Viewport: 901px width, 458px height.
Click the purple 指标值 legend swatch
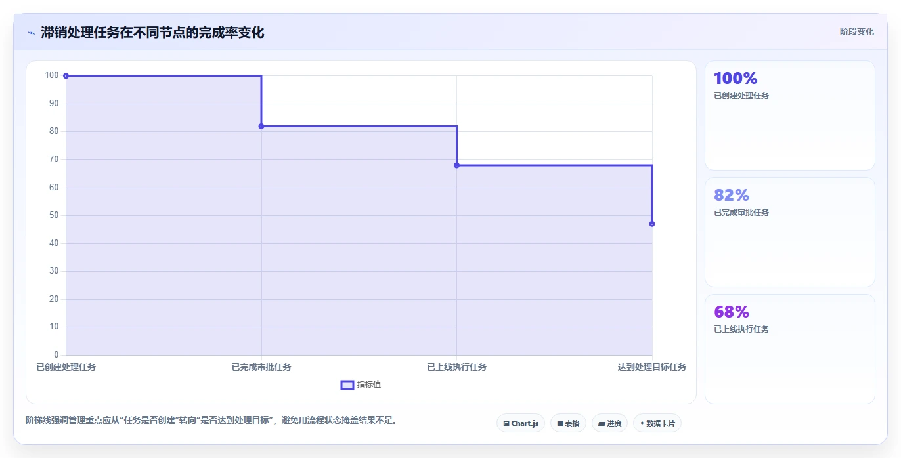pos(347,385)
